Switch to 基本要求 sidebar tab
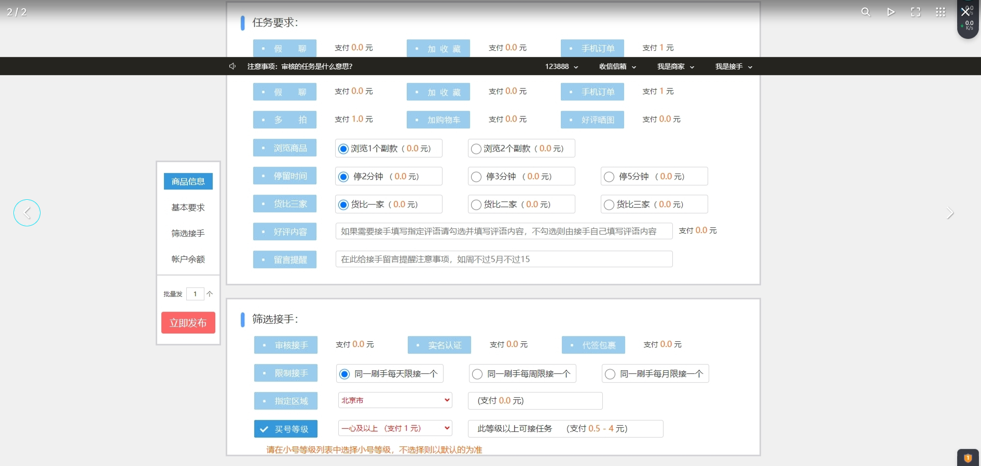Viewport: 981px width, 466px height. [x=188, y=207]
